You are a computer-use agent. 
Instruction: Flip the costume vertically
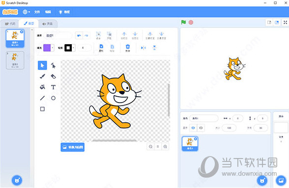click(154, 48)
